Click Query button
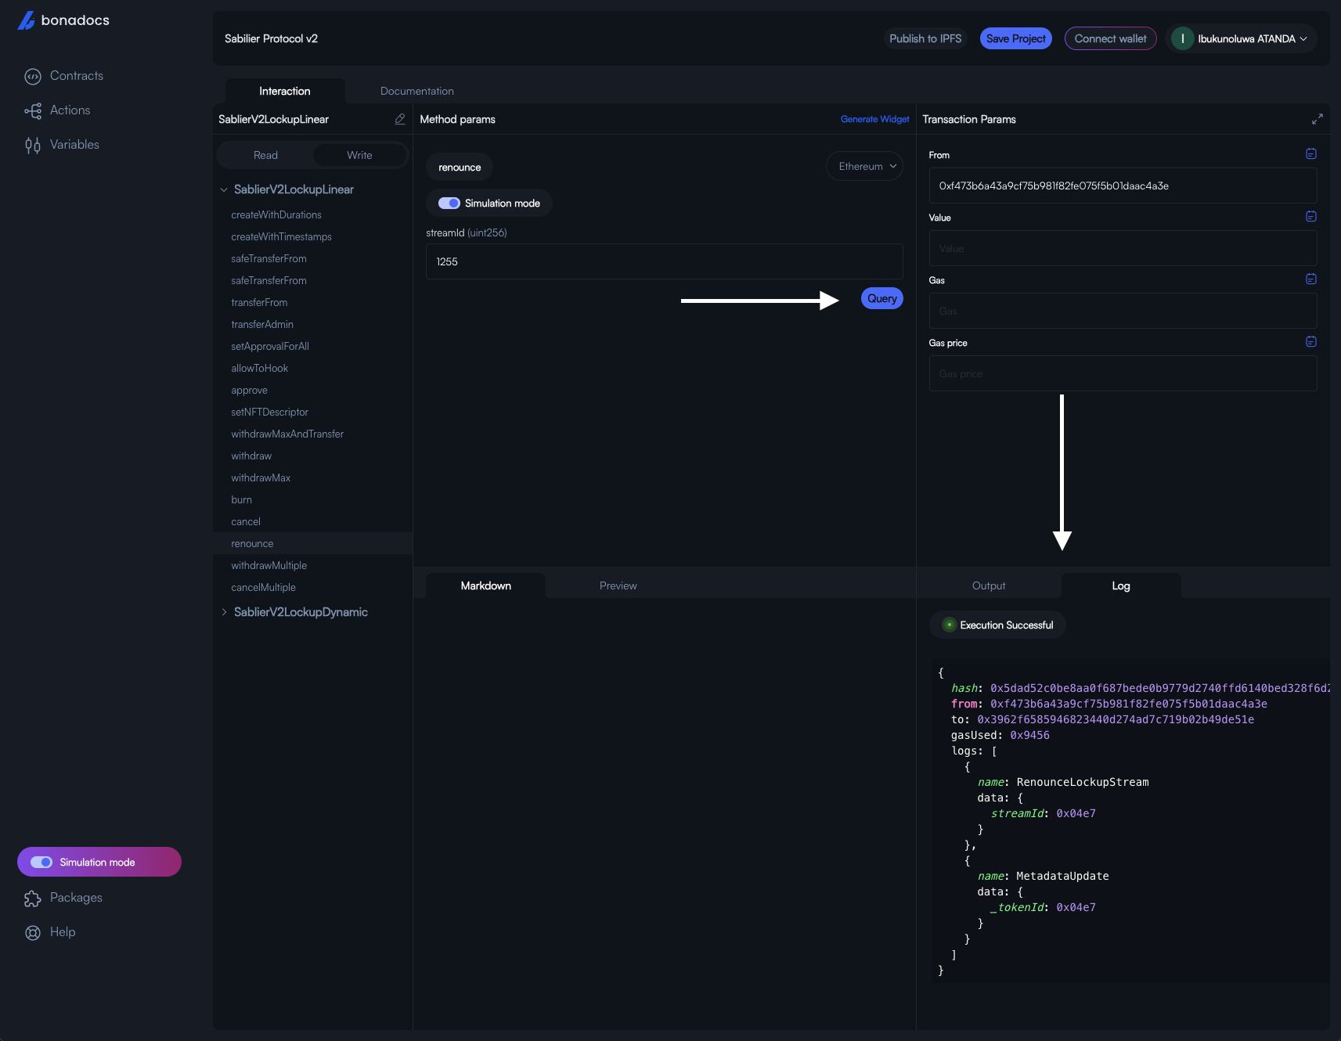Image resolution: width=1341 pixels, height=1041 pixels. coord(881,298)
